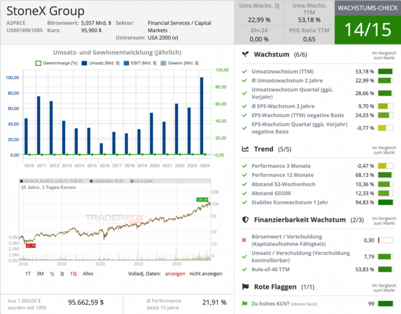This screenshot has width=401, height=314.
Task: Click the Wachstum seedling icon
Action: tap(246, 55)
